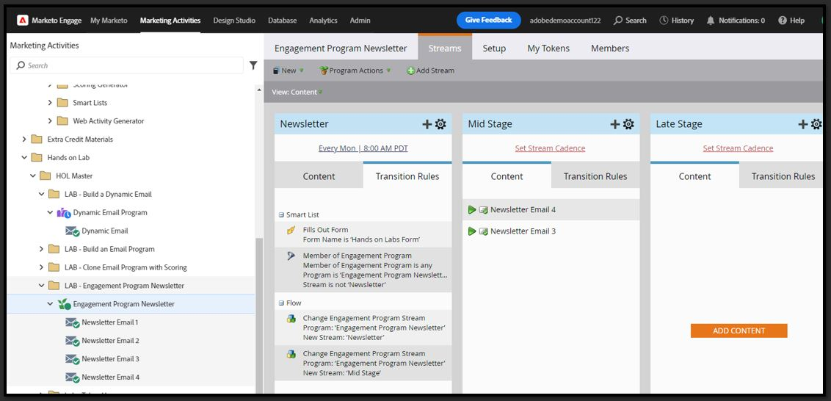Click the Dynamic Email Program icon in tree
Image resolution: width=831 pixels, height=401 pixels.
(64, 213)
